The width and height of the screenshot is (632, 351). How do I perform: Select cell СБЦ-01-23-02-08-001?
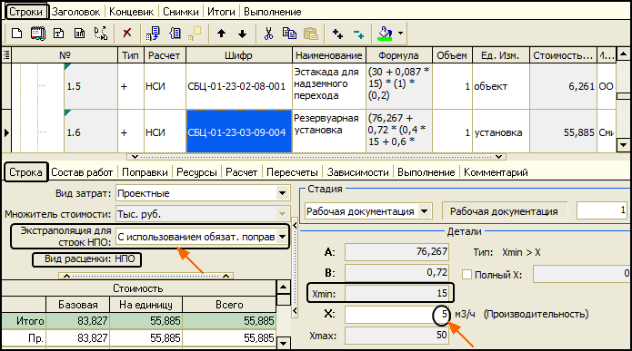238,86
